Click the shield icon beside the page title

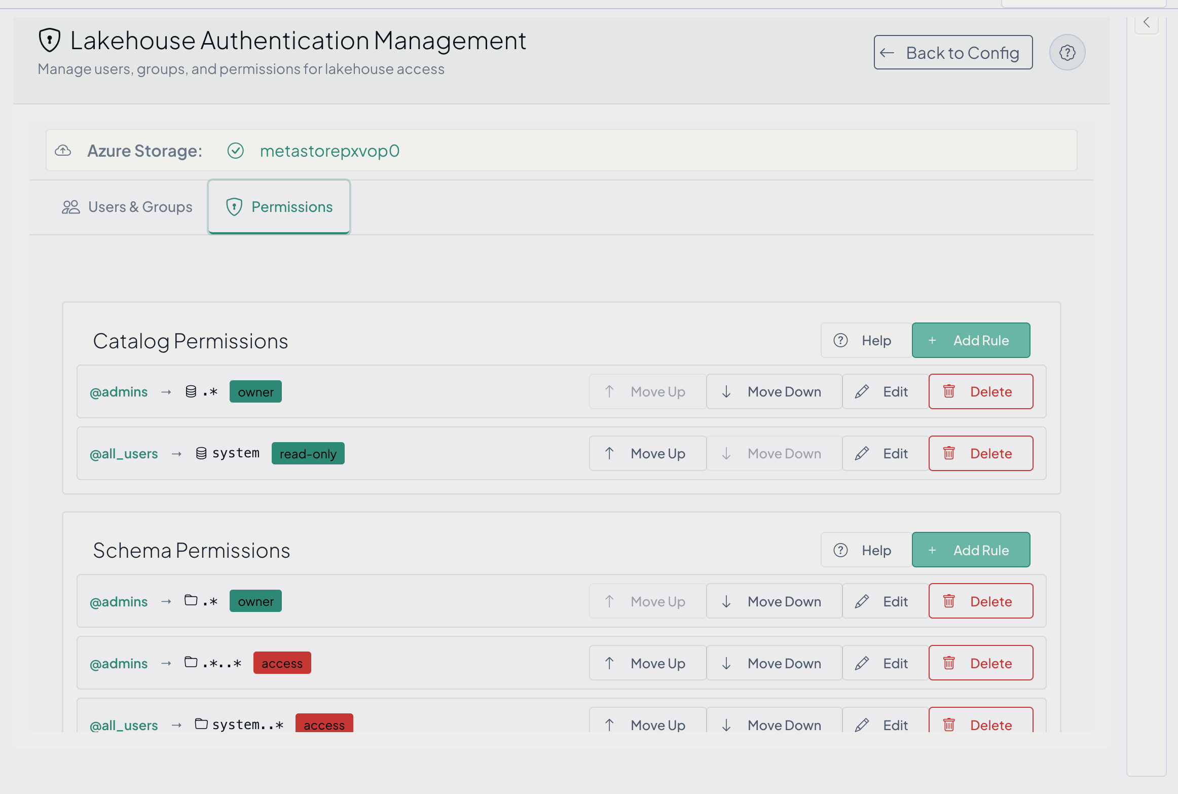(x=50, y=40)
